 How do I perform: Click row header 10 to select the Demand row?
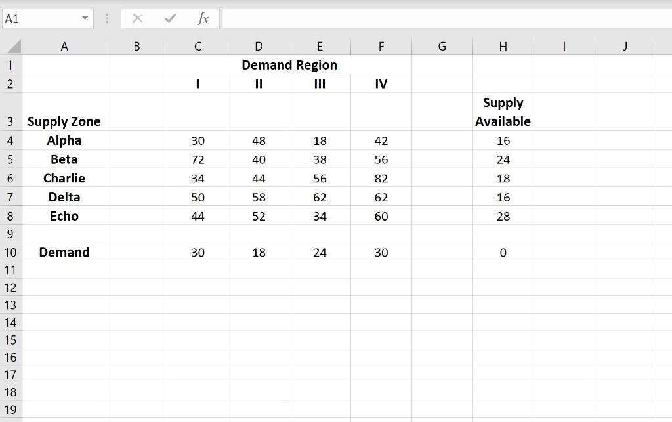[11, 252]
